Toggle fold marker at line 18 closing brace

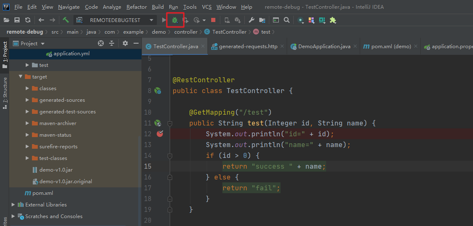(x=170, y=199)
